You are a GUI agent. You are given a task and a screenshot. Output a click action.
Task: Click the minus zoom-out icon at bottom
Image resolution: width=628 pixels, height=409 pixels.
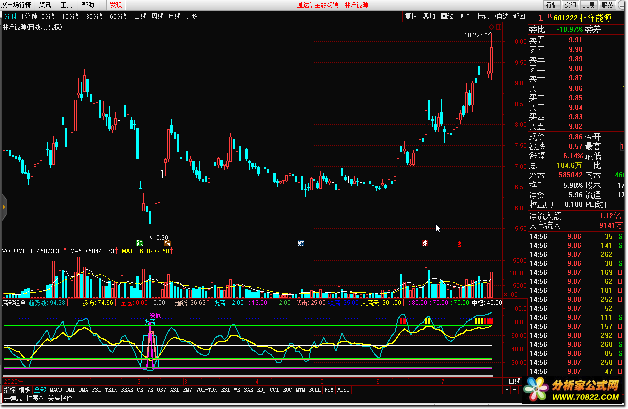tap(514, 390)
